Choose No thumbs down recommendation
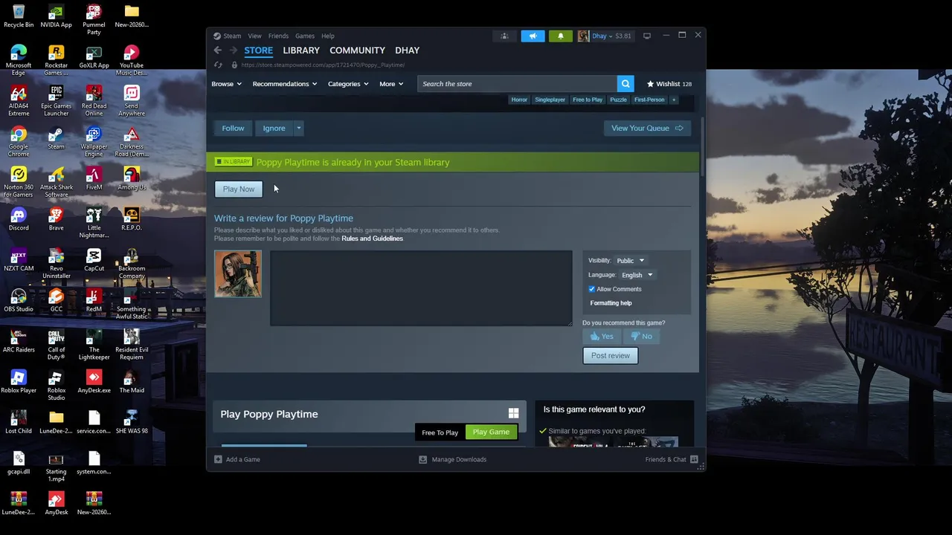 [641, 337]
